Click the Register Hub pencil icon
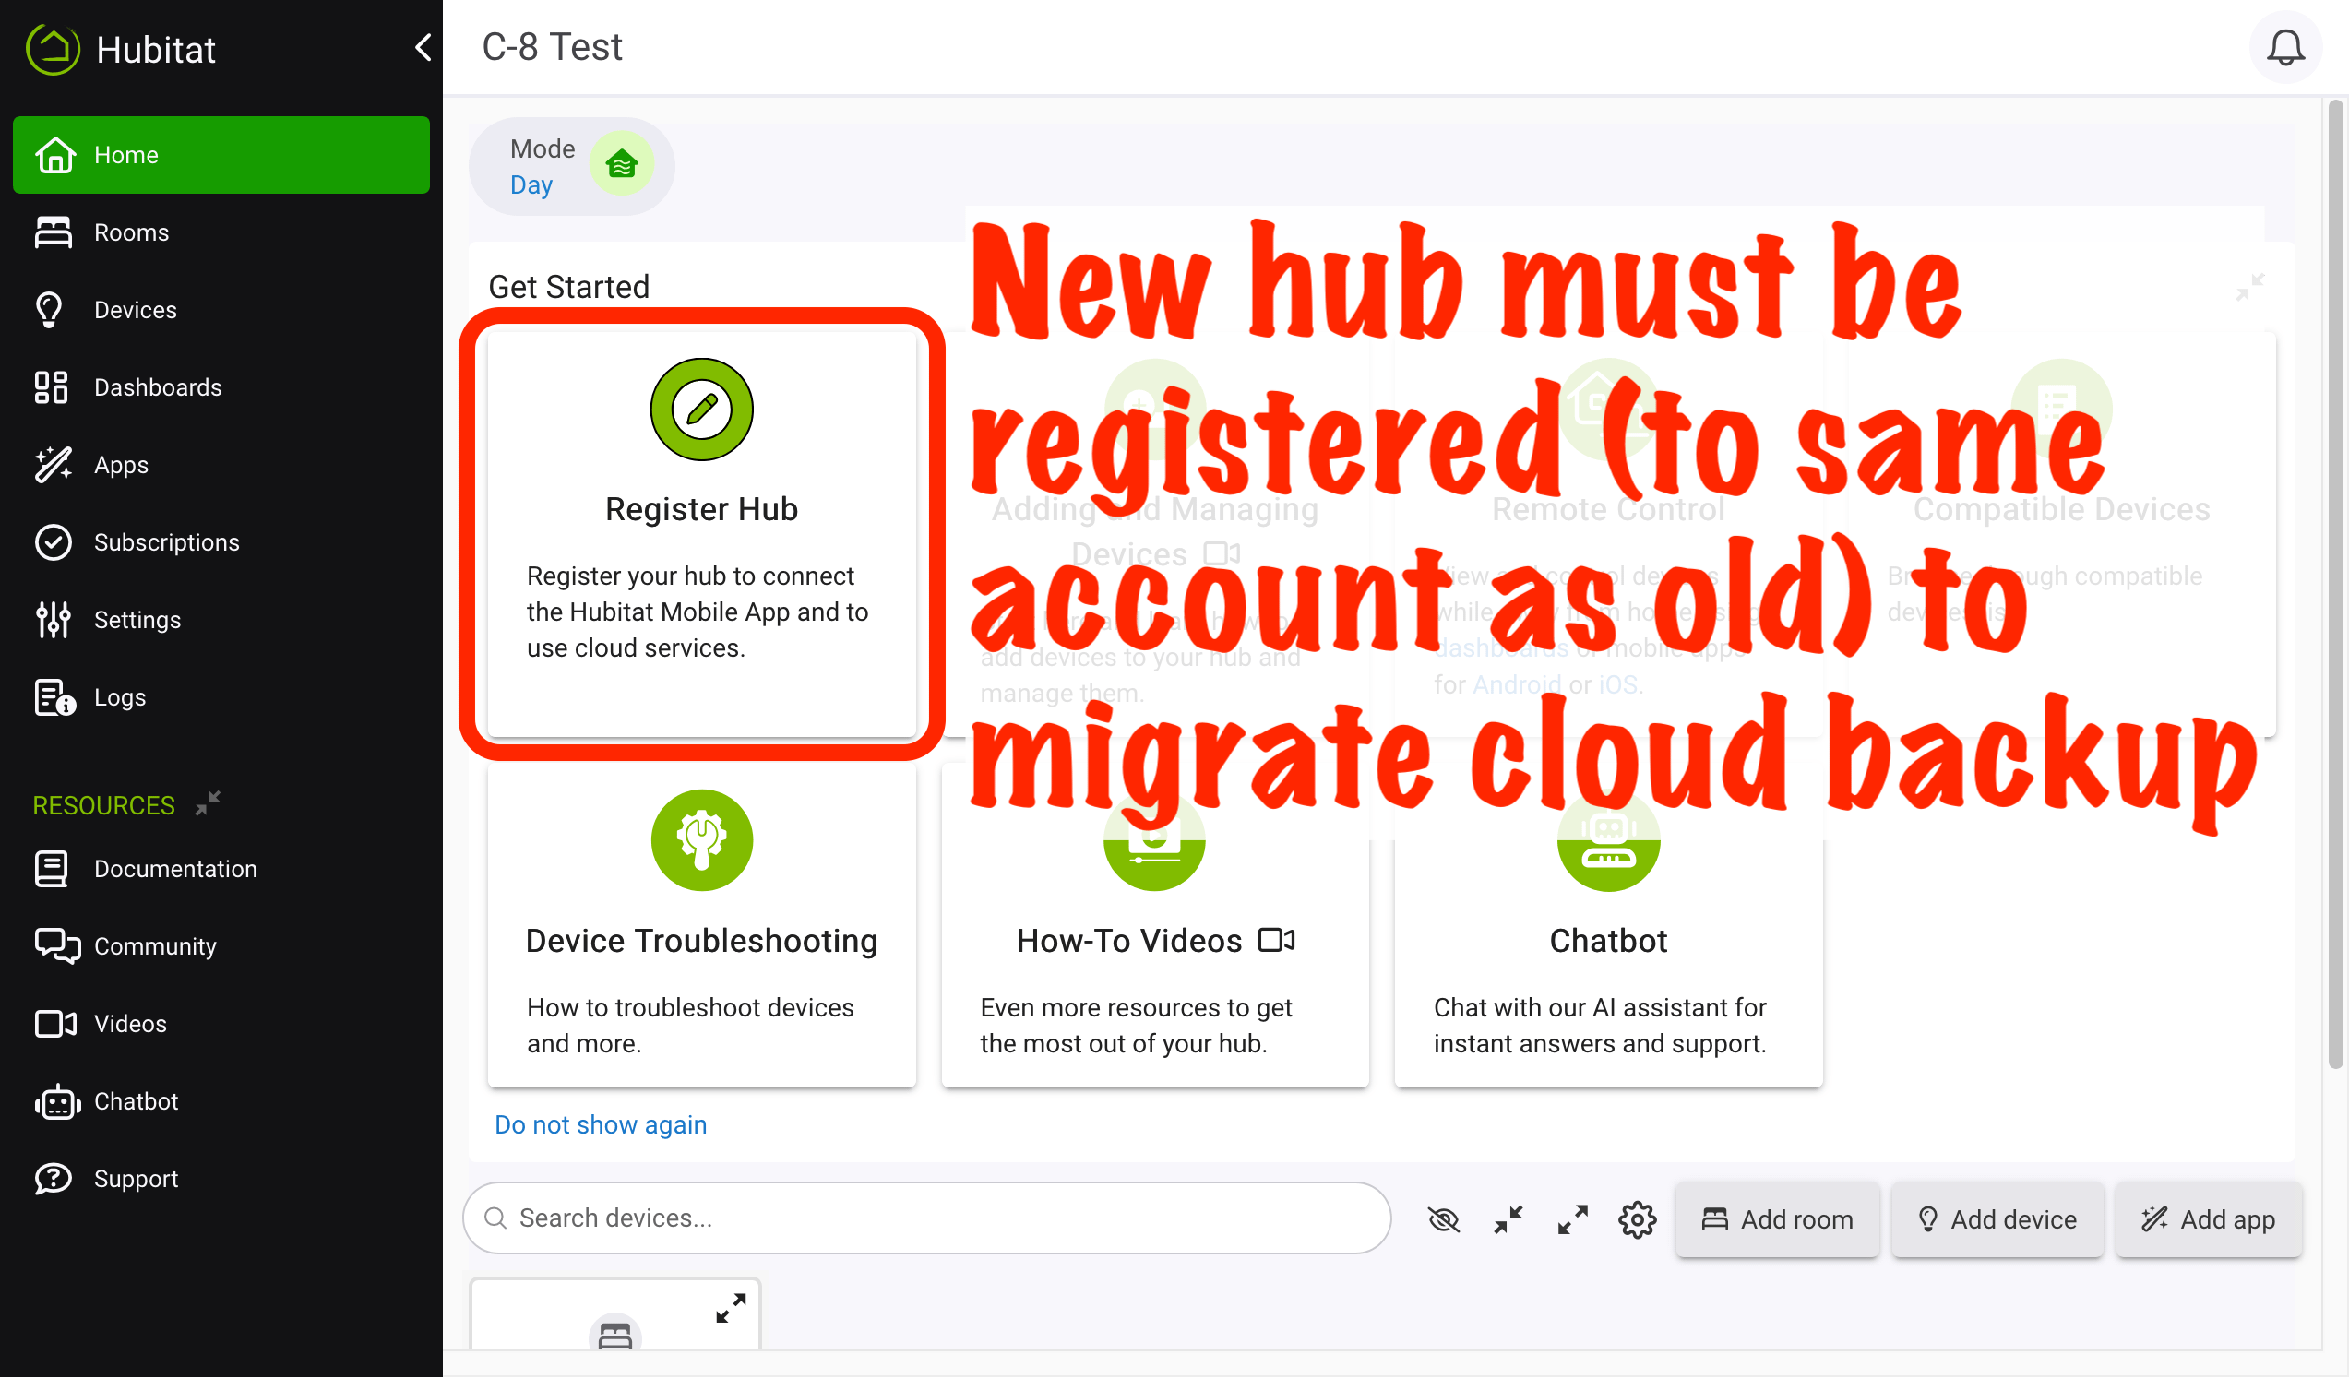The height and width of the screenshot is (1378, 2349). coord(701,409)
